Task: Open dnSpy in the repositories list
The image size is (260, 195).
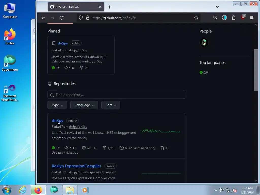Action: [58, 121]
